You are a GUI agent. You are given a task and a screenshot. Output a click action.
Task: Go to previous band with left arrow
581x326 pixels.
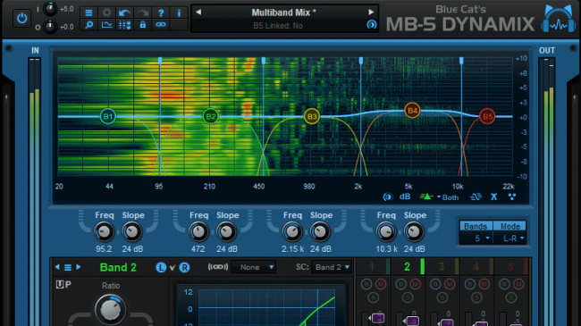pyautogui.click(x=57, y=267)
